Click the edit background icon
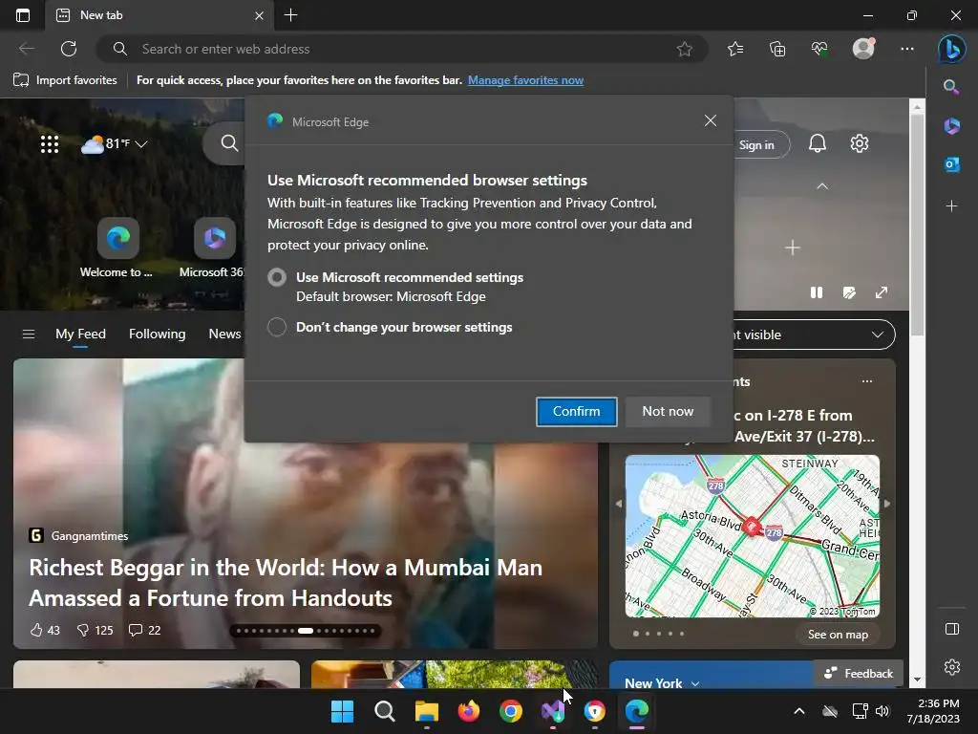This screenshot has height=734, width=978. coord(849,292)
